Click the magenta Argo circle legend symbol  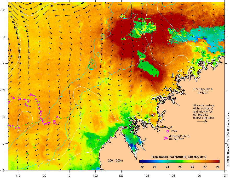[168, 131]
